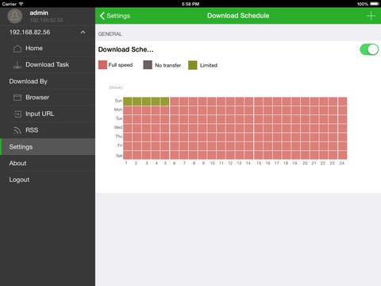Click the 'Download Sche...' row label

pos(125,49)
